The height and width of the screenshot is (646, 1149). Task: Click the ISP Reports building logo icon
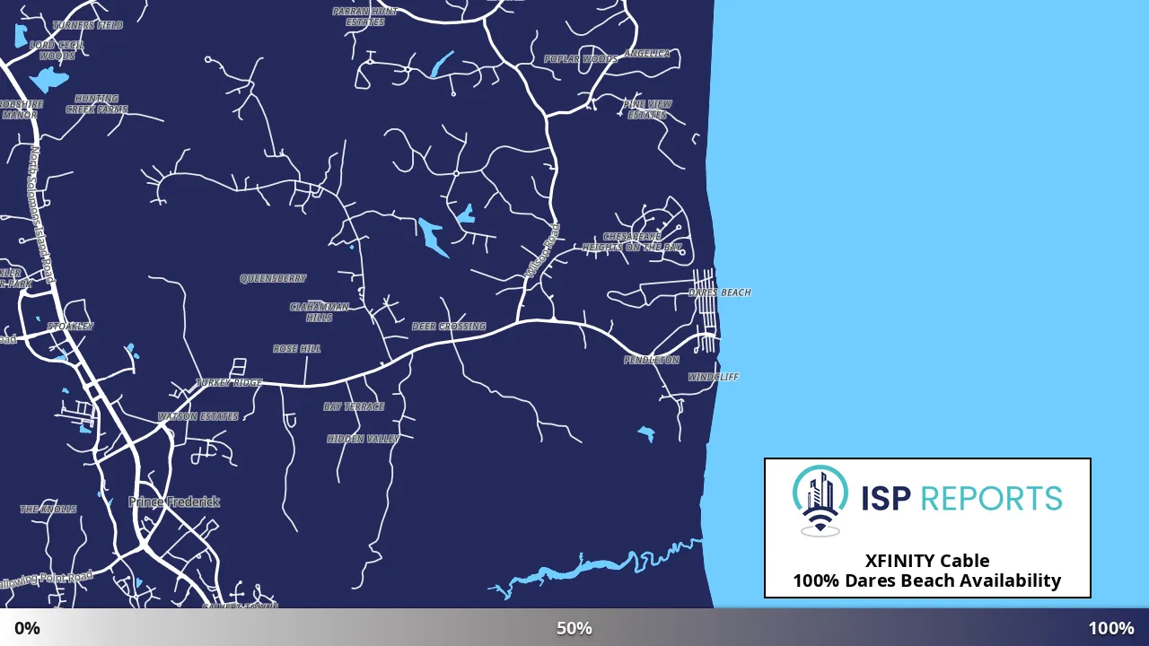pos(820,501)
